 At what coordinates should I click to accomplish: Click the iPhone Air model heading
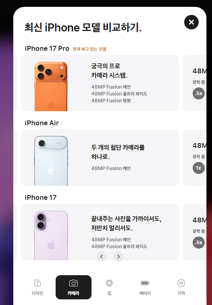click(42, 123)
